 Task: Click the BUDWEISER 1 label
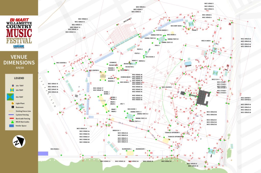140,149
